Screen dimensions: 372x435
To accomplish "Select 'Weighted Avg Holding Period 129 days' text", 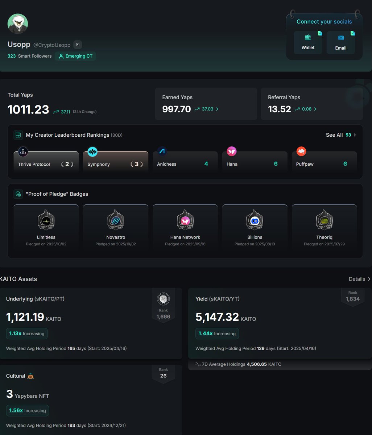I will 235,348.
